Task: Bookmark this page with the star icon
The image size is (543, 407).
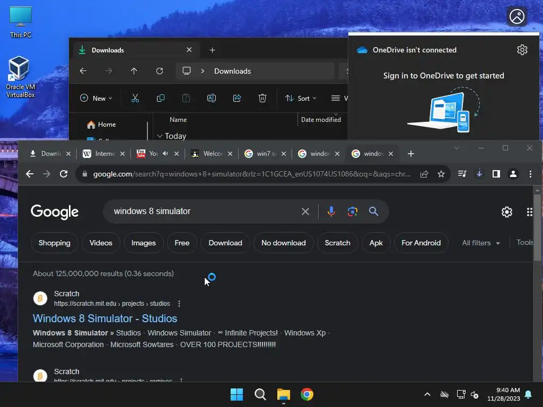Action: tap(441, 174)
